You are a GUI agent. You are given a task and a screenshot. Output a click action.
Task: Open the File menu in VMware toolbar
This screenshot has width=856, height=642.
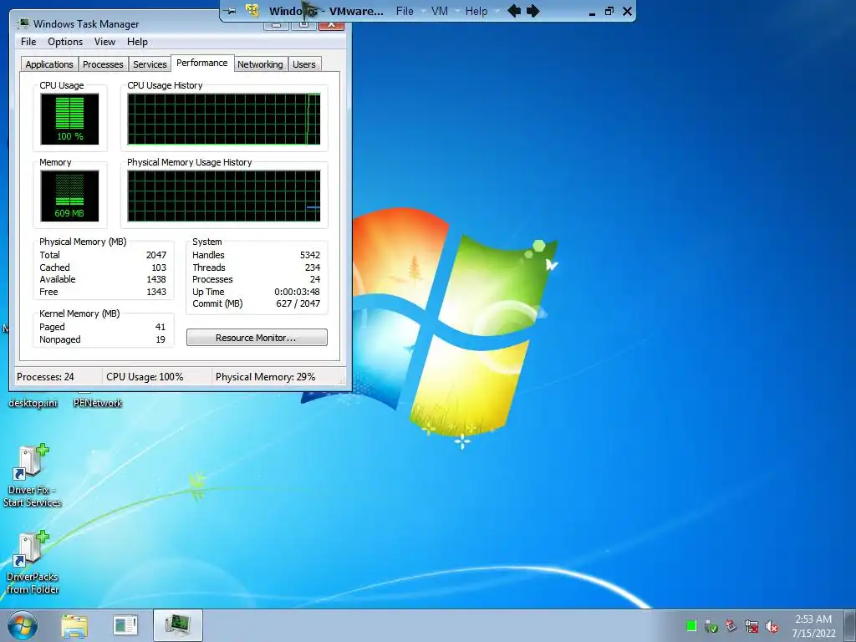tap(405, 11)
